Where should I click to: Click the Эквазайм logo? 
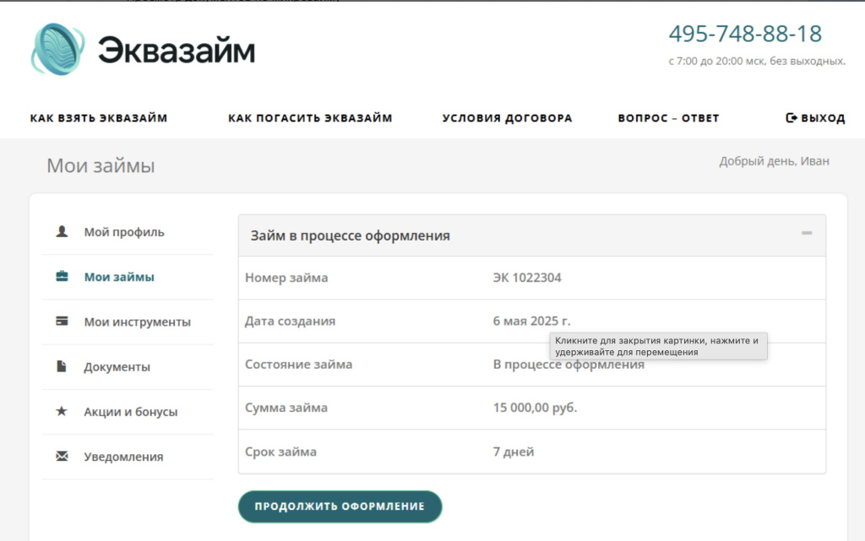[x=144, y=48]
